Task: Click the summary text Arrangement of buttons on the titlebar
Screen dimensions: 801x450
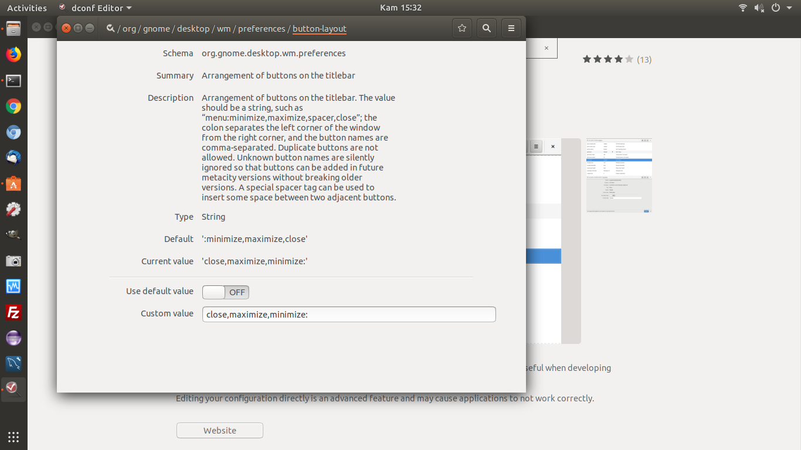Action: [279, 76]
